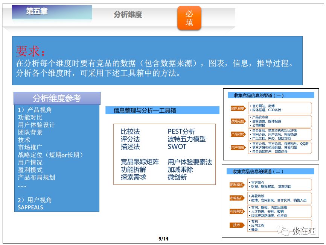Select 比较法 in the toolbox
Image resolution: width=326 pixels, height=245 pixels.
pos(130,132)
